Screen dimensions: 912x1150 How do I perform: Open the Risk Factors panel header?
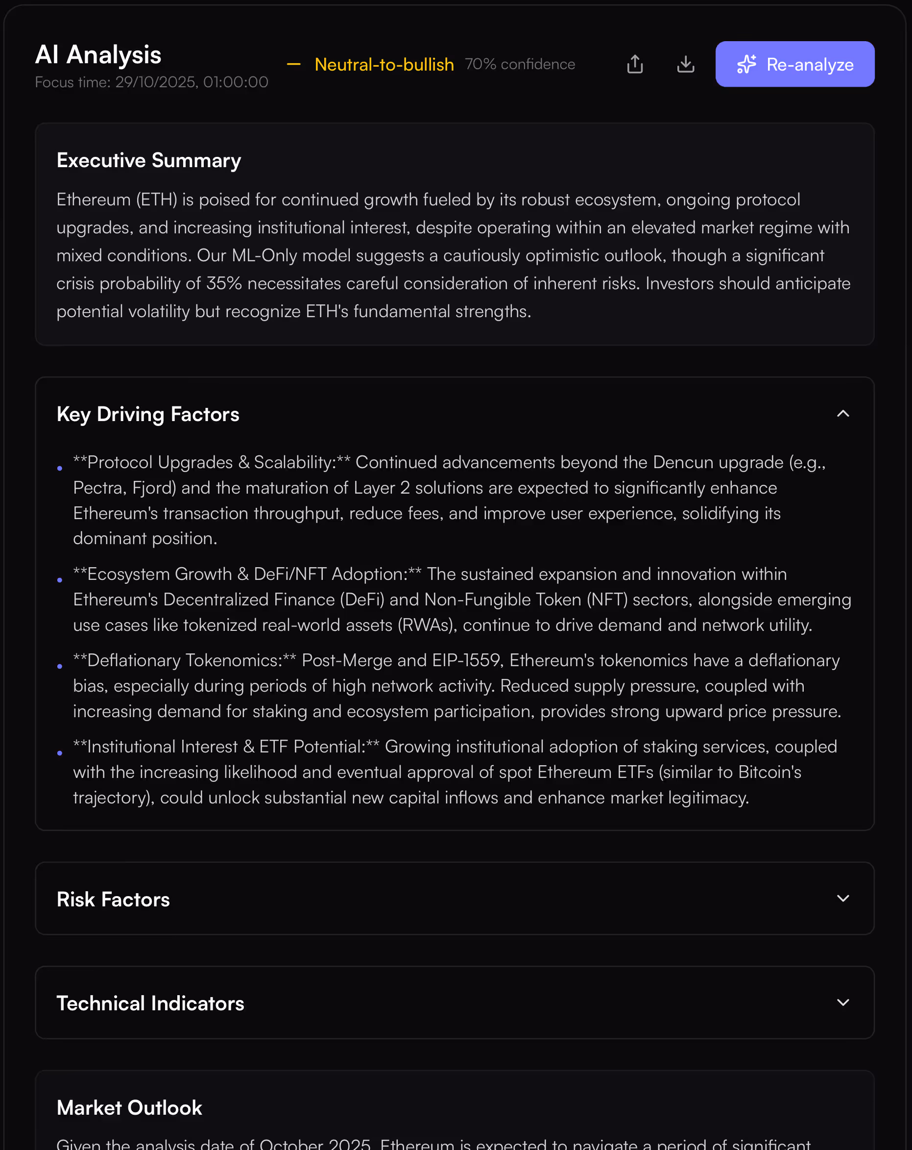pyautogui.click(x=113, y=898)
